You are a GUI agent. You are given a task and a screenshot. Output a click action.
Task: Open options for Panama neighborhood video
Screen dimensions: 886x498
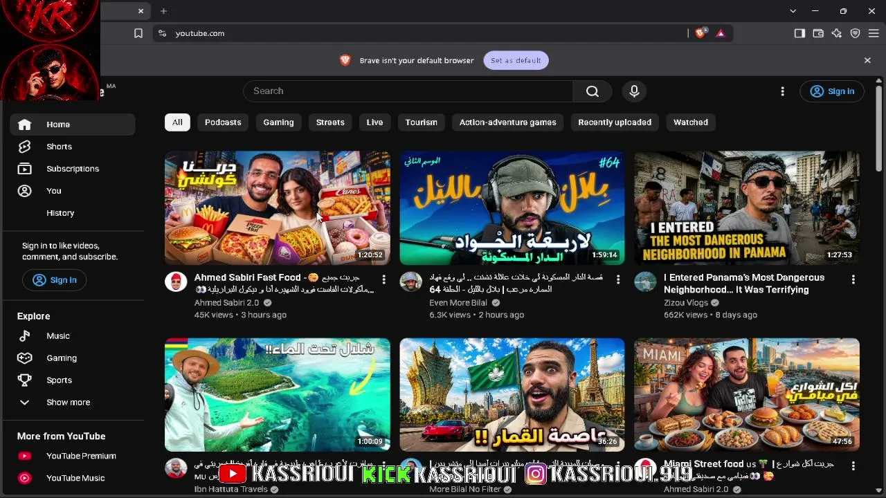853,279
